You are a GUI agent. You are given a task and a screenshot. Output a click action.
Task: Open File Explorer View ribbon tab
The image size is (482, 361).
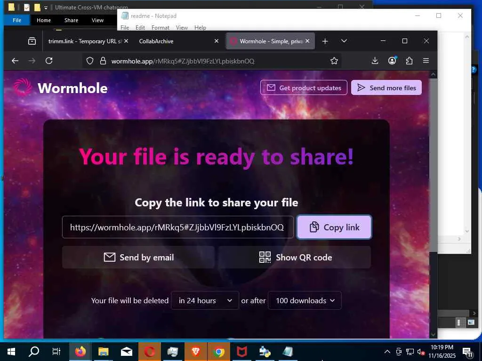click(x=97, y=20)
